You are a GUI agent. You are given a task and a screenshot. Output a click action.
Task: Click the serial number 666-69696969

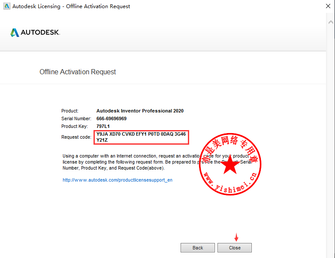click(x=112, y=118)
